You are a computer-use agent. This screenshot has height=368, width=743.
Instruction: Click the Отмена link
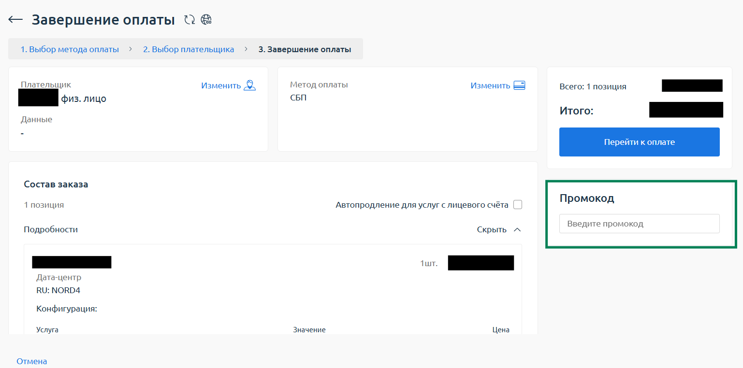32,361
